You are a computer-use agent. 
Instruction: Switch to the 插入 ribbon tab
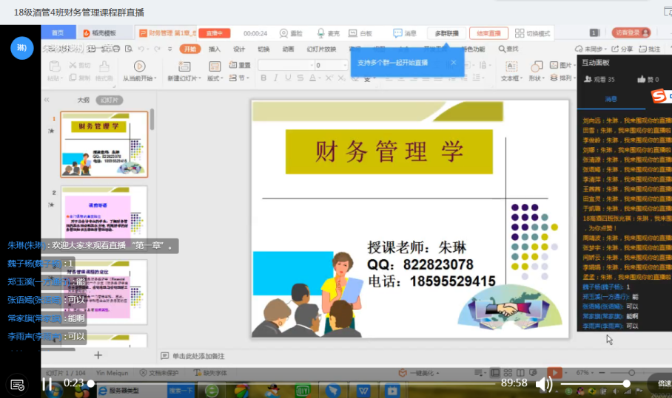tap(215, 49)
